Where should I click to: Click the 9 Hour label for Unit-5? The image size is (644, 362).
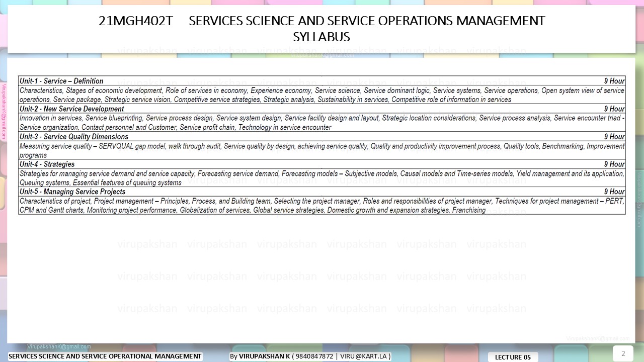(614, 192)
